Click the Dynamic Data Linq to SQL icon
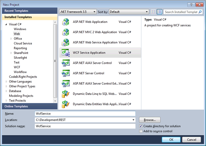Screen dimensions: 206x146 (66, 94)
